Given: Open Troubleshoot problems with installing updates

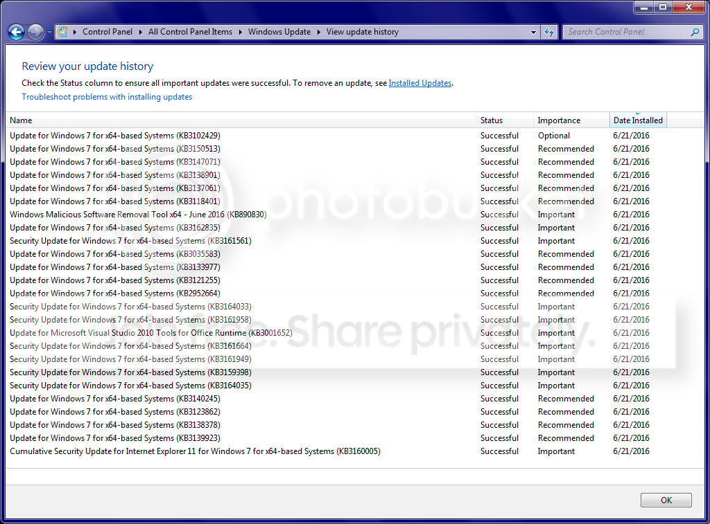Looking at the screenshot, I should point(107,97).
